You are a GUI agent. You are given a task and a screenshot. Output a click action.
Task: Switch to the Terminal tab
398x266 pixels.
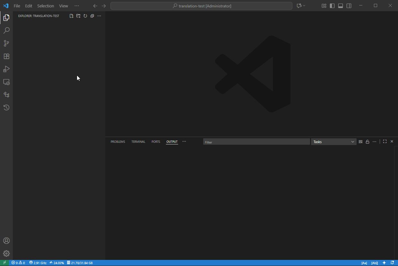(x=138, y=142)
